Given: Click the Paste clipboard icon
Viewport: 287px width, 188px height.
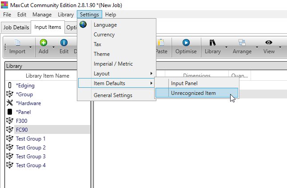Looking at the screenshot, I should pos(161,43).
